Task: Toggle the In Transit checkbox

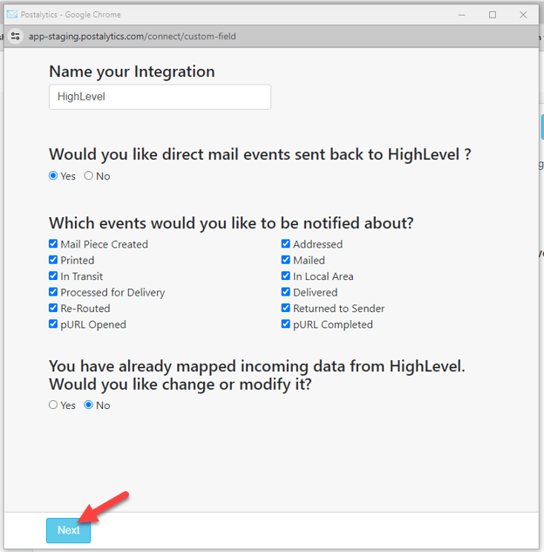Action: click(x=53, y=276)
